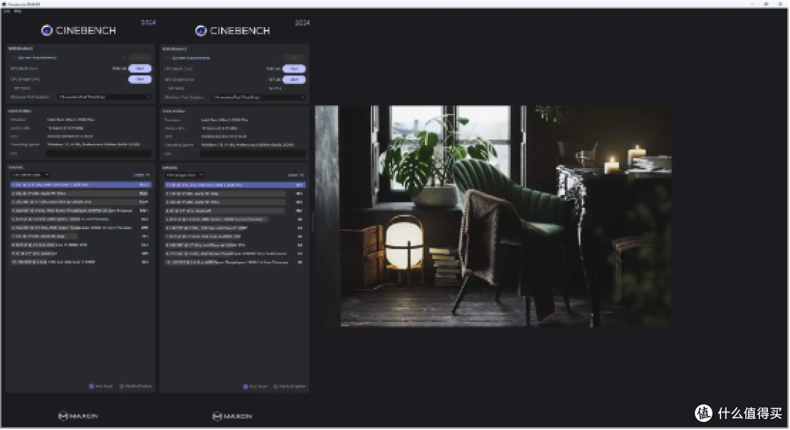Screen dimensions: 790x430
Task: Select highlighted top ranking row in left panel
Action: coord(80,185)
